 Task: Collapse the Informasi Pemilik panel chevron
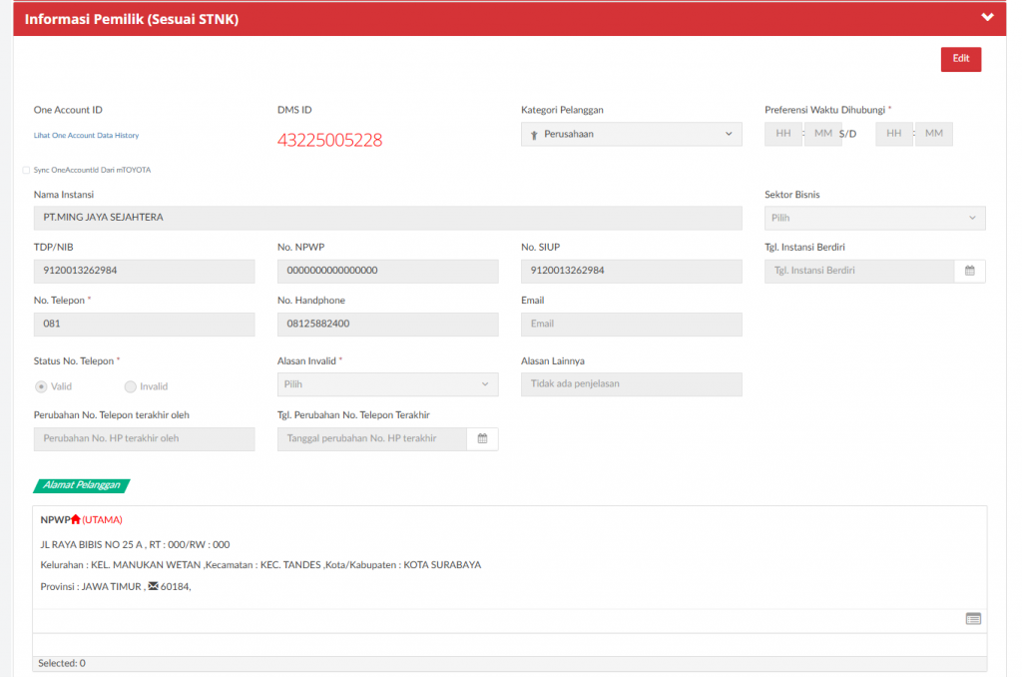point(987,17)
